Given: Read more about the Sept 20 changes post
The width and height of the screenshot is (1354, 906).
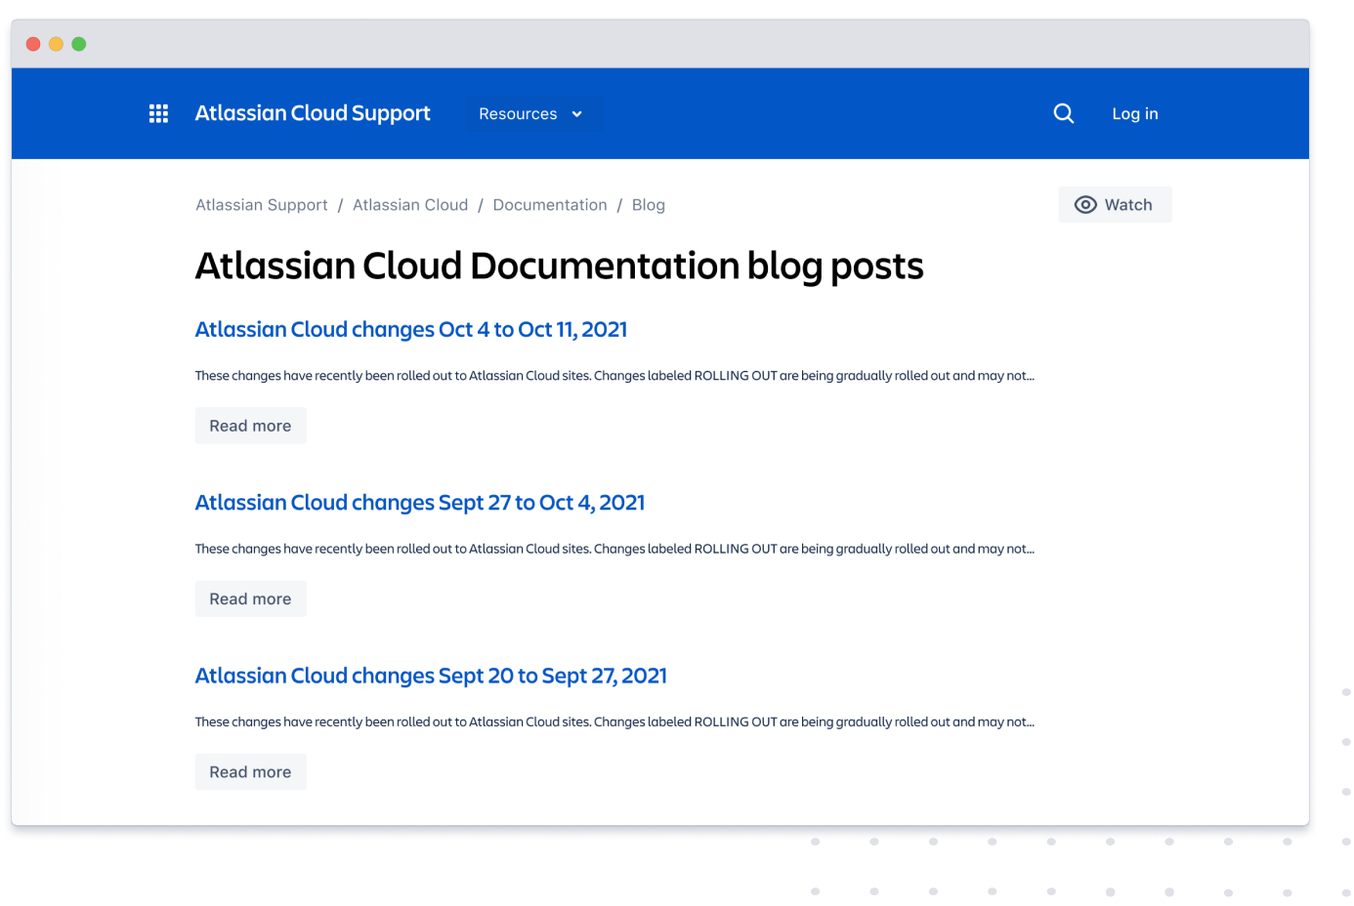Looking at the screenshot, I should click(250, 771).
